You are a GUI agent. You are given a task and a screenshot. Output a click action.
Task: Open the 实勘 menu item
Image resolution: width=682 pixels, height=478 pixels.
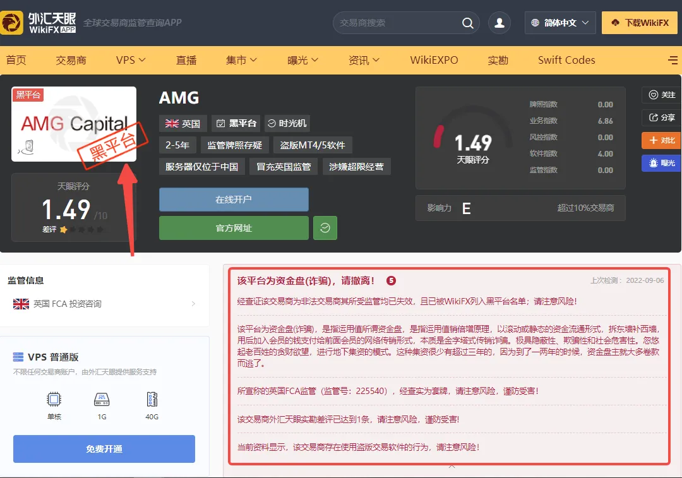coord(498,60)
